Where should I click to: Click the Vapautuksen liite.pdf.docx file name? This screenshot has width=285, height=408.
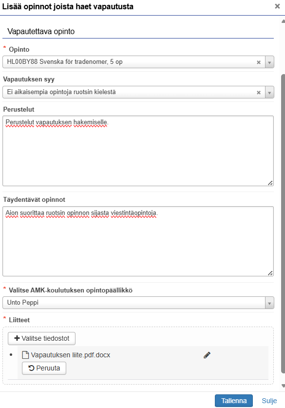(71, 355)
